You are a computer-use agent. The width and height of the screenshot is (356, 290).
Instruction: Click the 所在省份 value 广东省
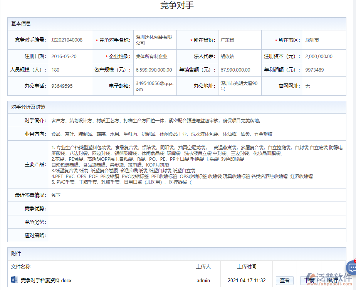tap(227, 40)
